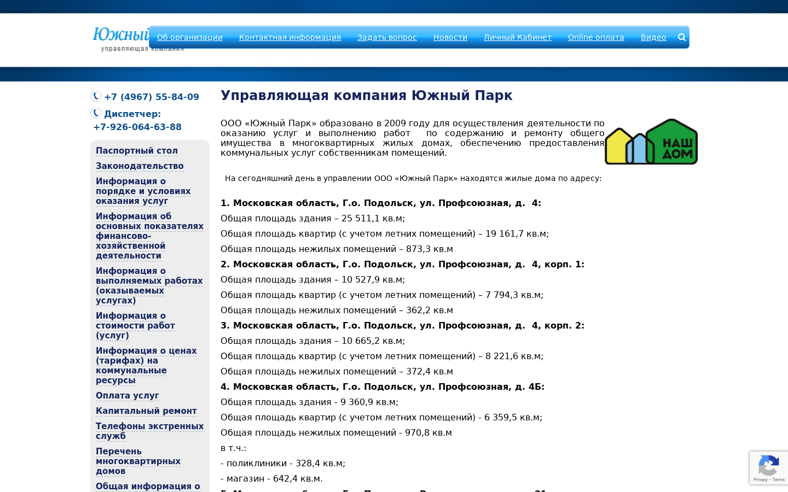Open Паспортный стол sidebar link
Viewport: 788px width, 492px height.
(137, 151)
